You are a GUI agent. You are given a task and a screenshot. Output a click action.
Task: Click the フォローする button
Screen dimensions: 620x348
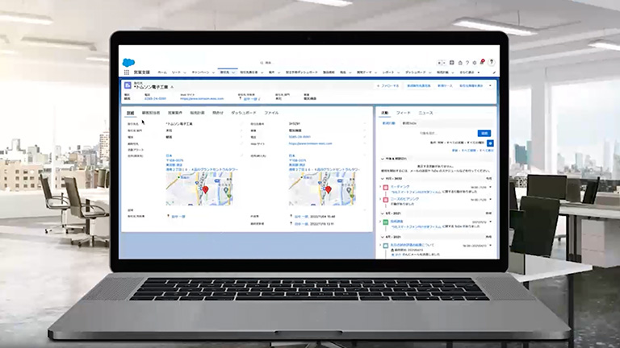coord(388,85)
